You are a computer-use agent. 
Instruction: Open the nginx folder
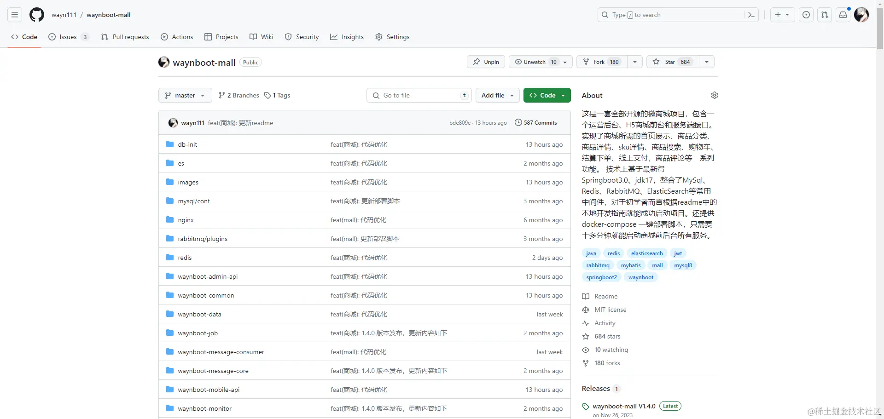point(186,220)
